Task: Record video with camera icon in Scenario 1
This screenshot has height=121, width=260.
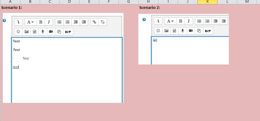Action: 51,32
